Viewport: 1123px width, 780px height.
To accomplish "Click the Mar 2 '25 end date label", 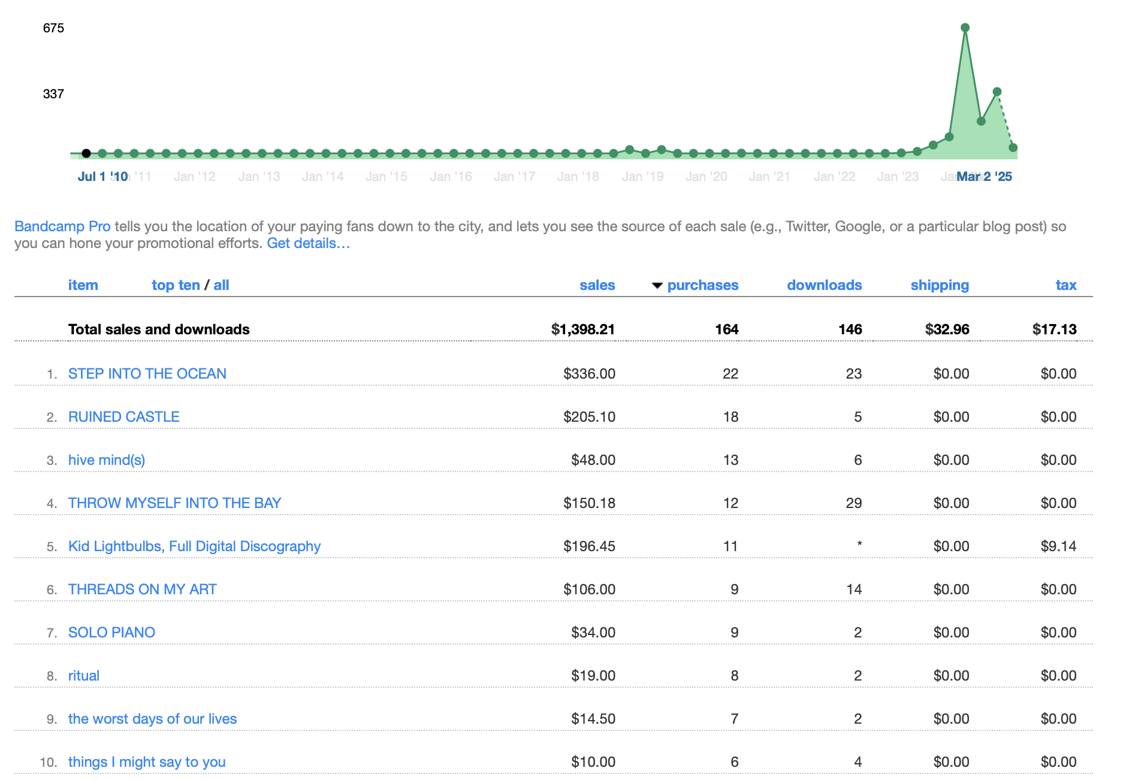I will tap(984, 177).
